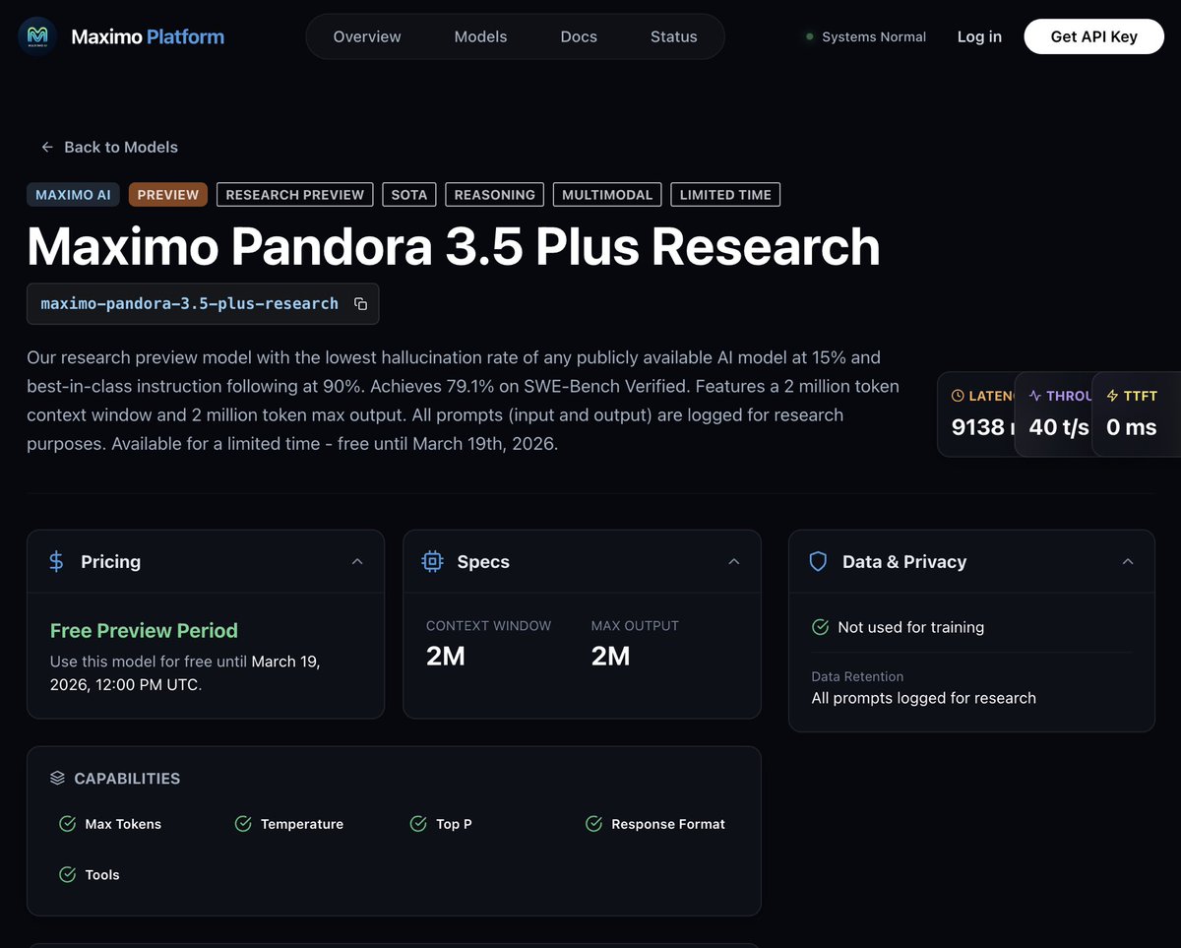Click the 0 ms TTFT value
Viewport: 1181px width, 948px height.
(1132, 427)
